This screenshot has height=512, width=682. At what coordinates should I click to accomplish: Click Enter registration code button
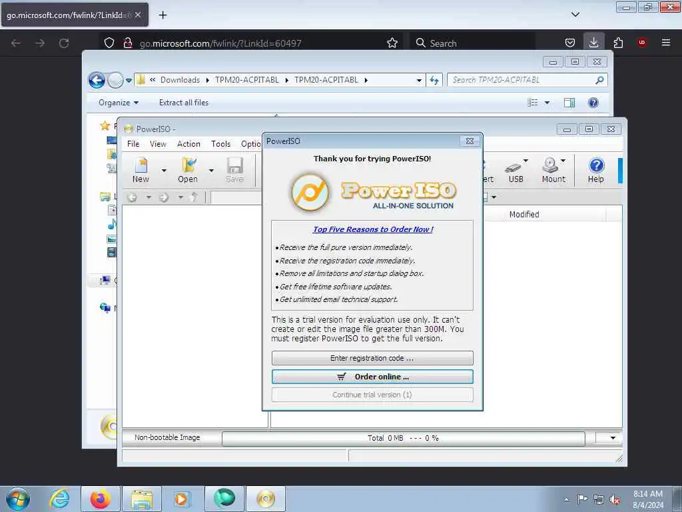372,358
